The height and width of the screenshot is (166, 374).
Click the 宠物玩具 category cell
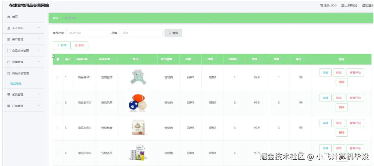pyautogui.click(x=107, y=103)
